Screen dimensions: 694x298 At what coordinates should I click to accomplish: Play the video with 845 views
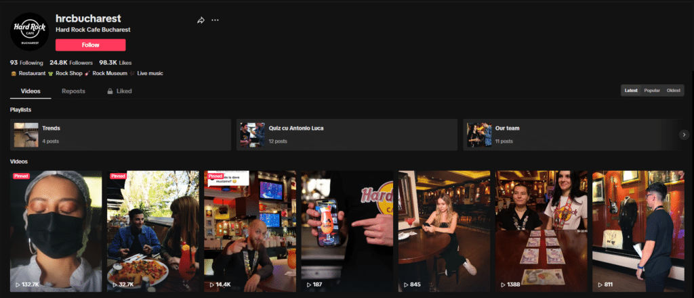pyautogui.click(x=445, y=231)
